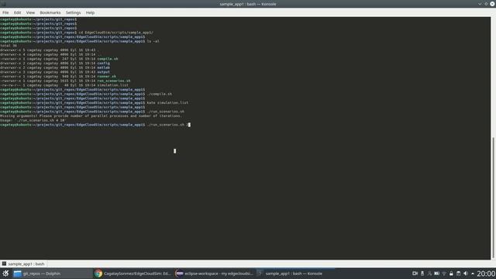Select the sample_app1 : bash terminal tab
Screen dimensions: 496x279
click(x=23, y=263)
